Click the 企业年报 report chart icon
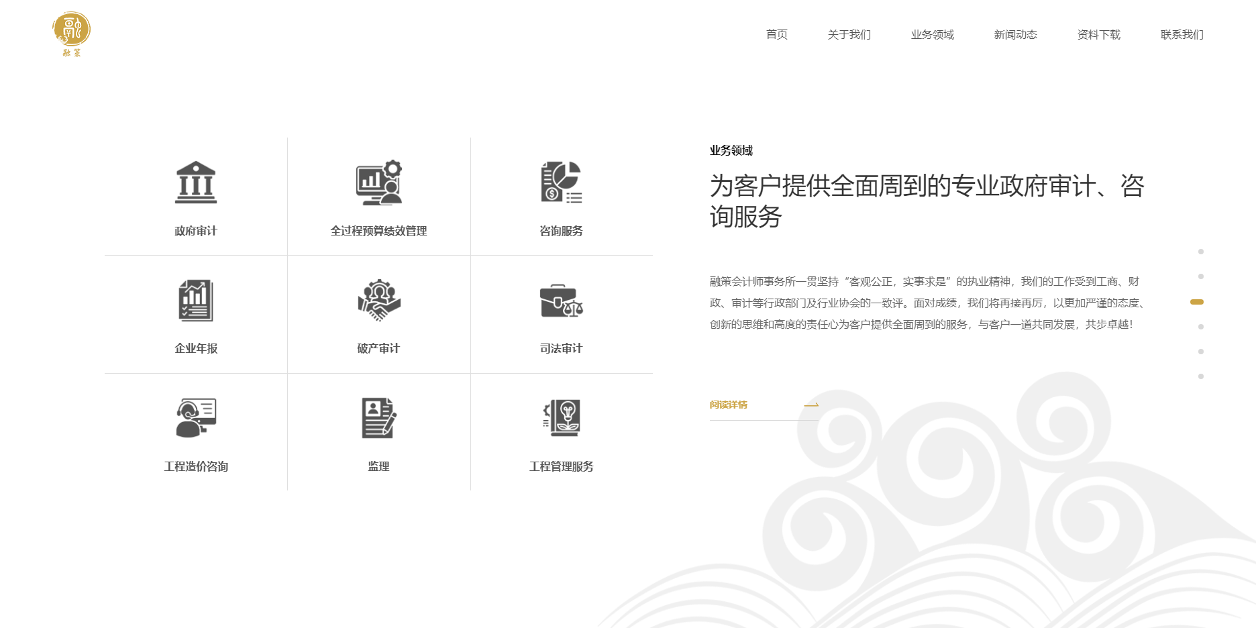 tap(196, 300)
